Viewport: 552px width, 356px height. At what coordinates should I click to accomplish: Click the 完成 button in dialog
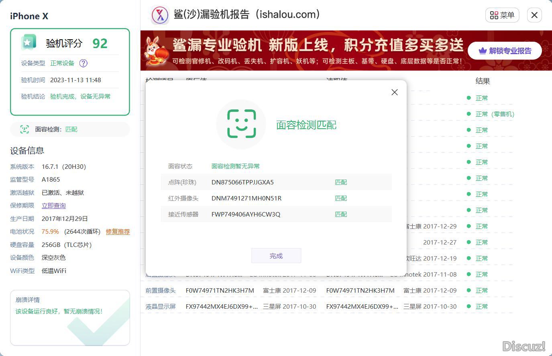point(276,256)
